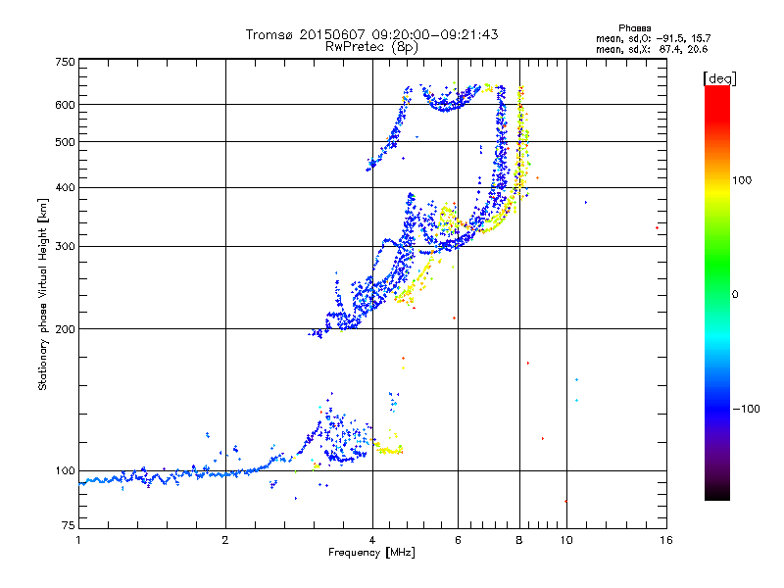Click the Stationary phase Virtual Height axis label
The image size is (784, 588).
click(x=44, y=294)
